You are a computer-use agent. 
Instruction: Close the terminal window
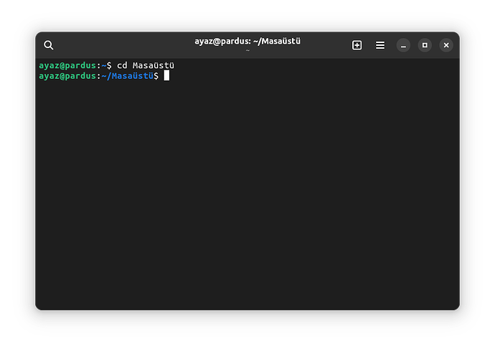coord(446,45)
